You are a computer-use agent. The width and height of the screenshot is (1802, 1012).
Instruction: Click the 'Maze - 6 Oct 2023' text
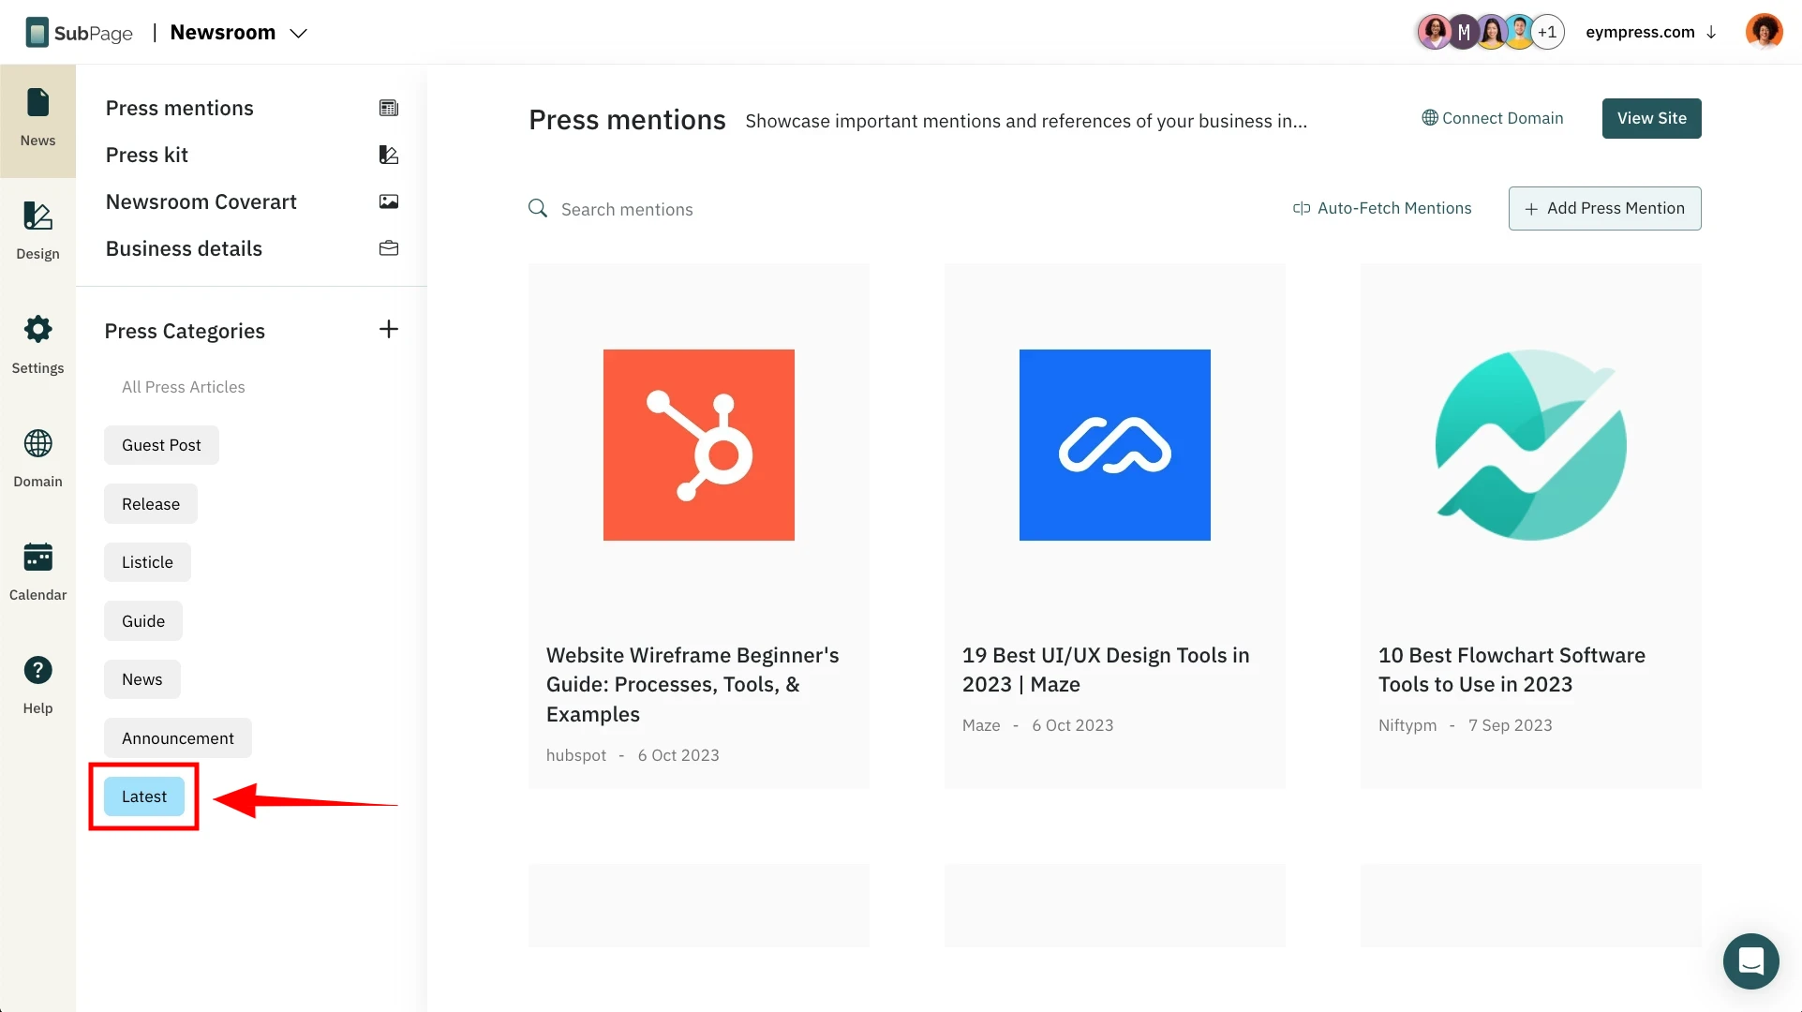click(1037, 725)
